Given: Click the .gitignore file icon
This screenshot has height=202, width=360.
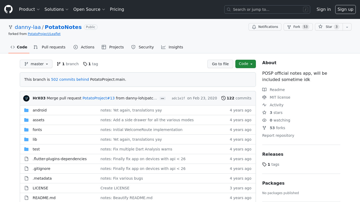Looking at the screenshot, I should tap(26, 169).
